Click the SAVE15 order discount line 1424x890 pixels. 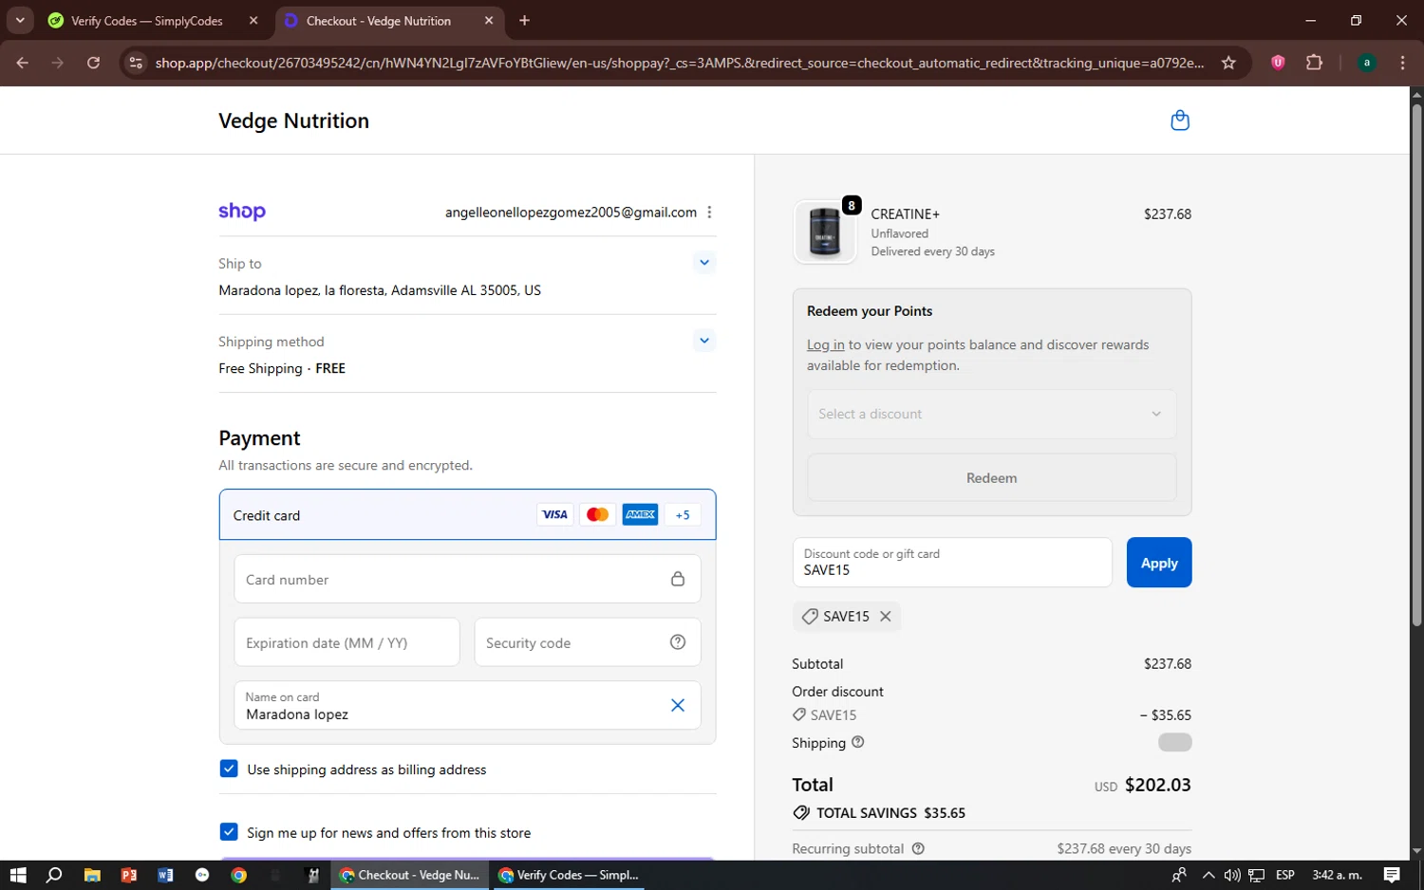991,714
